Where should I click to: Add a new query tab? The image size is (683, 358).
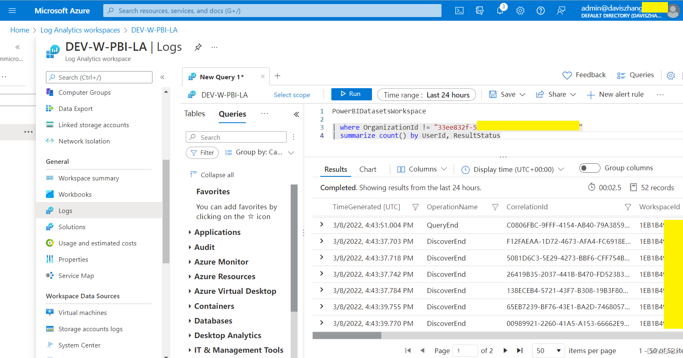[x=278, y=76]
